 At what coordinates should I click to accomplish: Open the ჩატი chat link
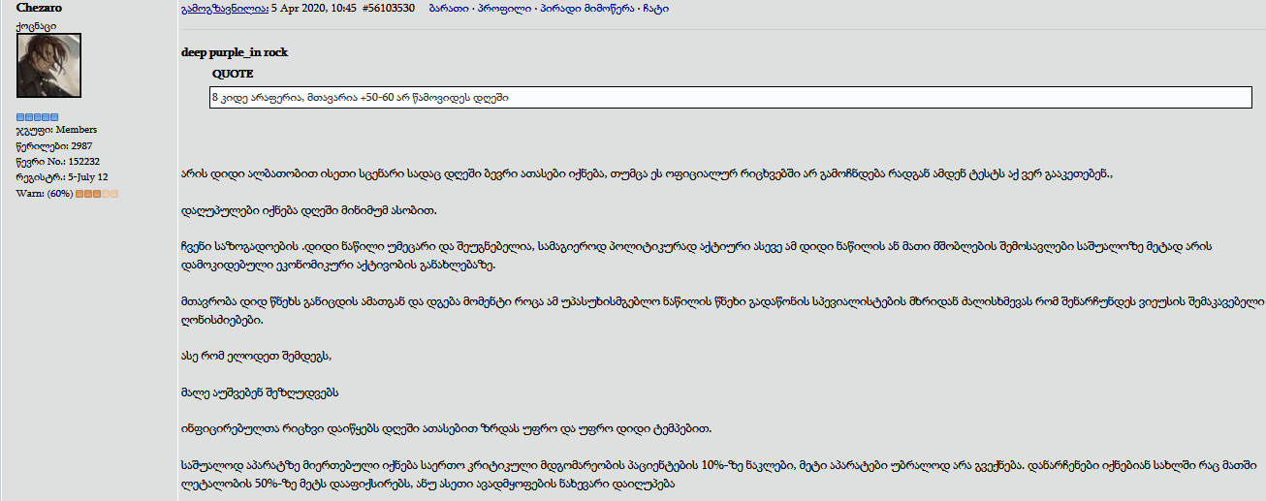656,8
